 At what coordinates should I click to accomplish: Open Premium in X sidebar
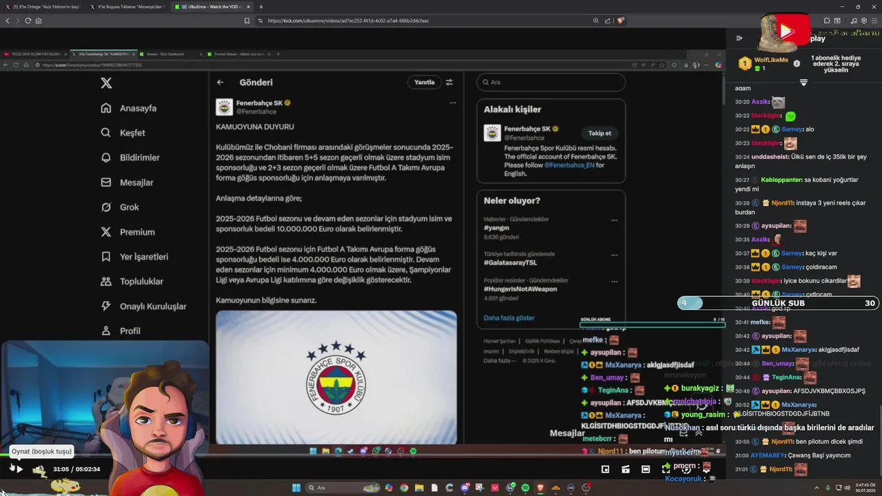coord(127,232)
